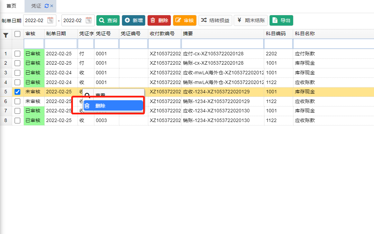Screen dimensions: 374x234
Task: Click the red 删除 toolbar button
Action: tap(159, 20)
